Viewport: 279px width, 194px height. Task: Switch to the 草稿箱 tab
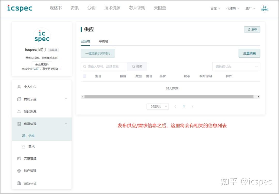[x=103, y=41]
